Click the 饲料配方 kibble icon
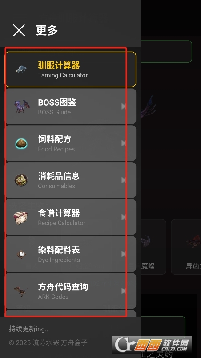Screen dimensions: 201x358 22,143
